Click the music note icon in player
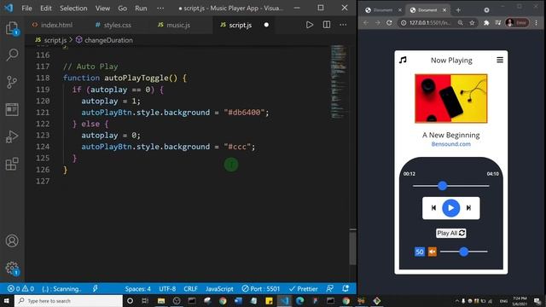Image resolution: width=546 pixels, height=307 pixels. pyautogui.click(x=403, y=60)
